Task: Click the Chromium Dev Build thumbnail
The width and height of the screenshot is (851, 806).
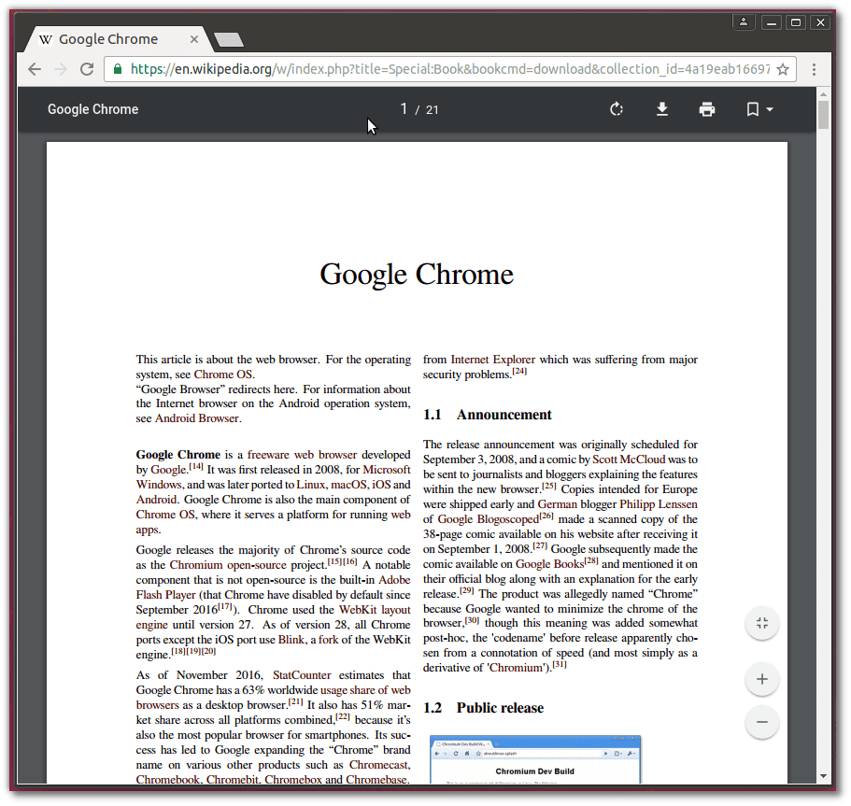Action: click(535, 759)
